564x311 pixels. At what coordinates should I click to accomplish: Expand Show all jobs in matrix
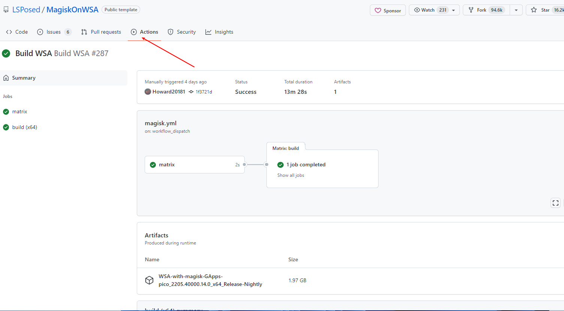[291, 175]
